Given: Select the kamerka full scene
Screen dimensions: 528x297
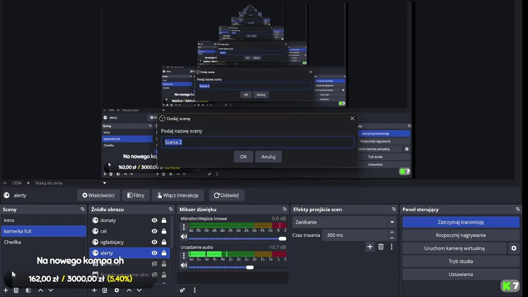Looking at the screenshot, I should click(x=43, y=231).
